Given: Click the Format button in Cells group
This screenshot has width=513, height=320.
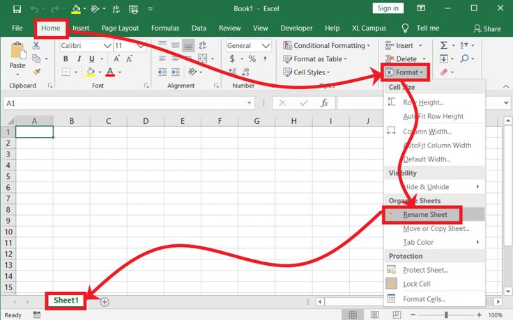Looking at the screenshot, I should [405, 72].
